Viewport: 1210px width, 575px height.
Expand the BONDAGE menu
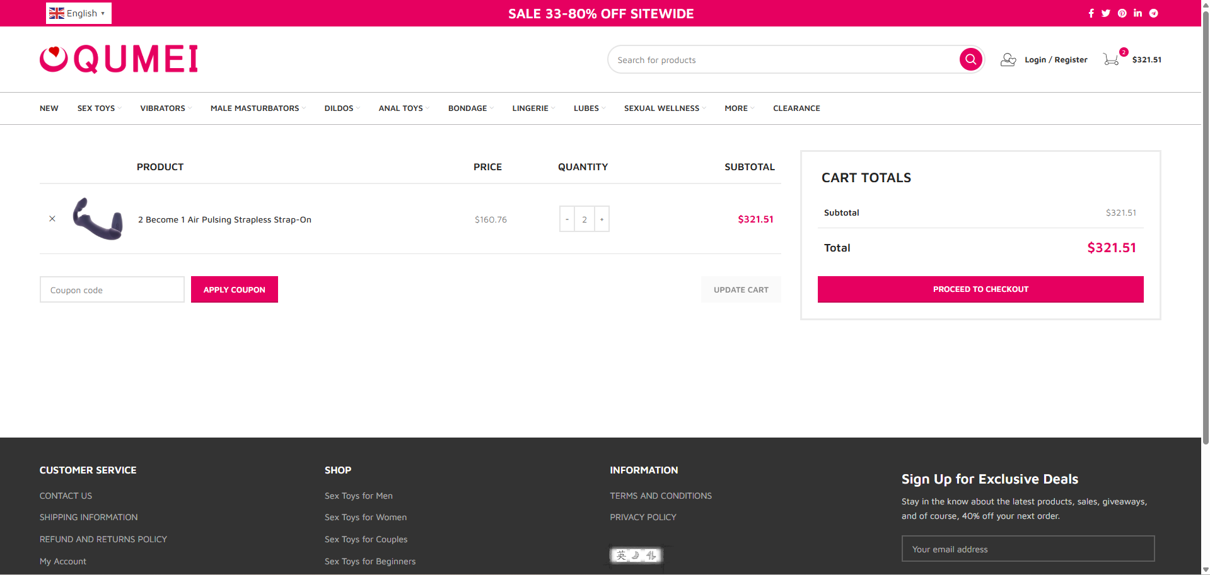tap(471, 108)
